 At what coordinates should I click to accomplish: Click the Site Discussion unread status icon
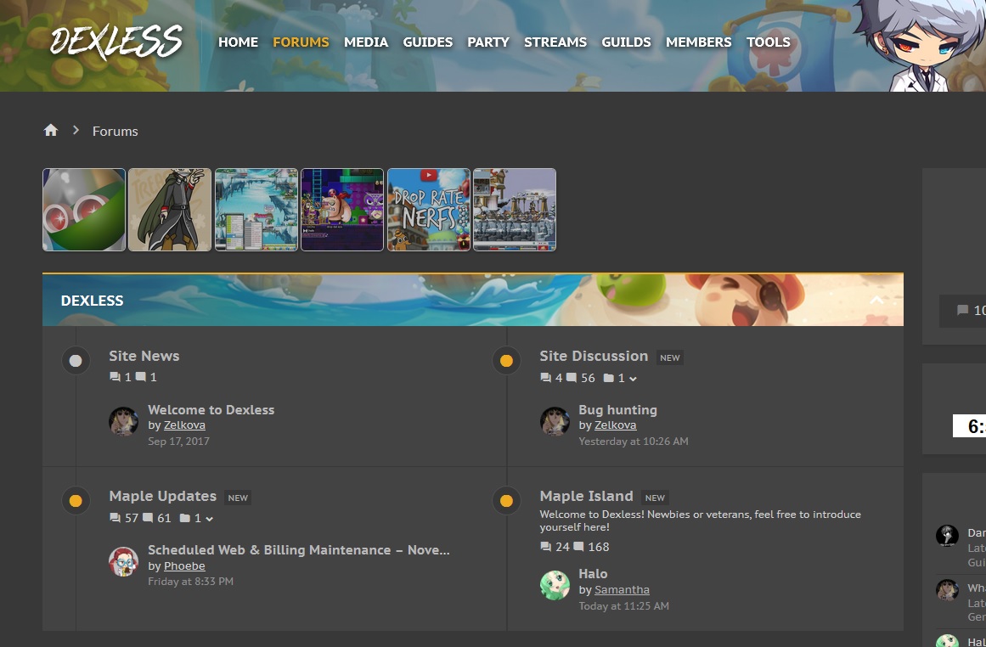tap(506, 361)
